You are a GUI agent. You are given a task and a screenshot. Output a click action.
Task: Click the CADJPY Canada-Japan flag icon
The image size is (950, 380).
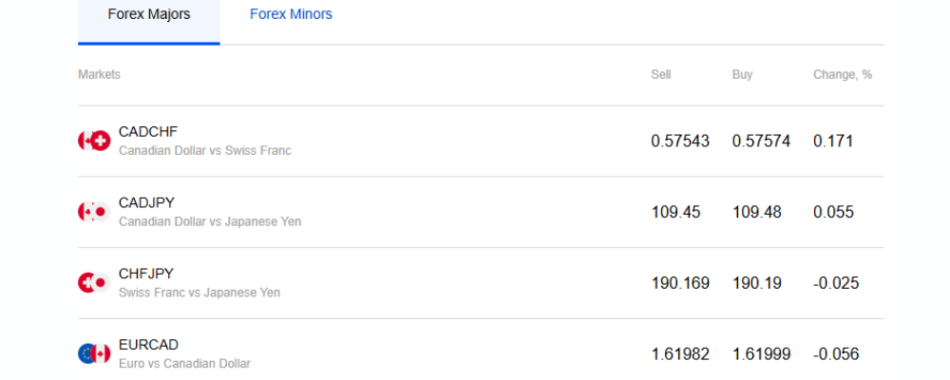tap(94, 212)
